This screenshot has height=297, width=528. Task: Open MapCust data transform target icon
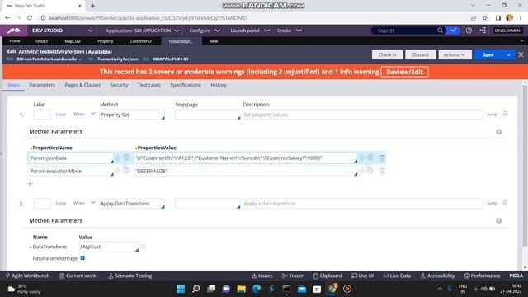[143, 247]
